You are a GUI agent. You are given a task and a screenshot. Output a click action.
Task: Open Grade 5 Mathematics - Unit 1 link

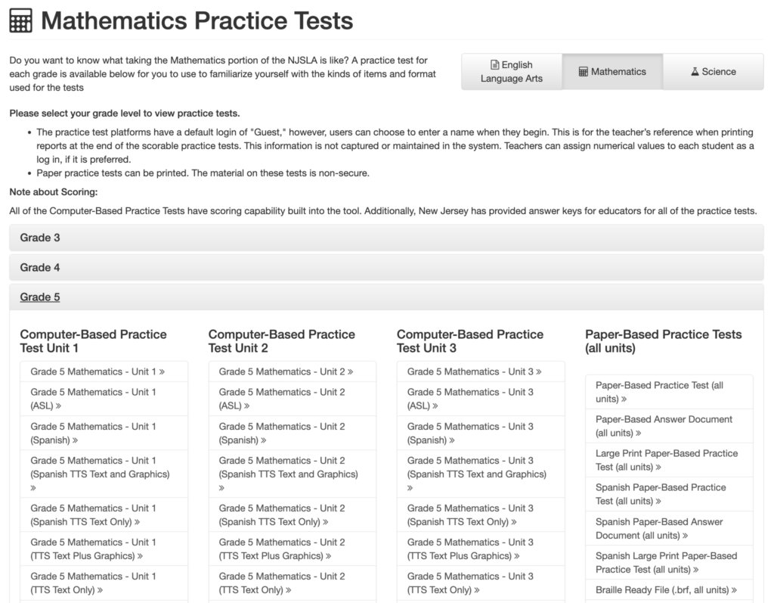[98, 371]
